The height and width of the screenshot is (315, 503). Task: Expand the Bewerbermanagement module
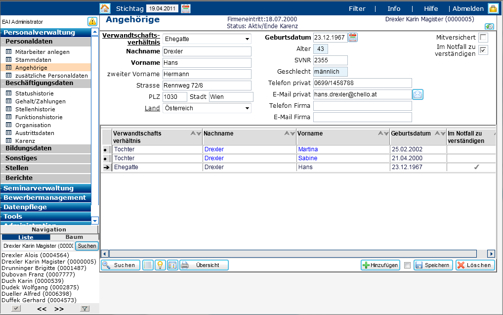coord(46,197)
